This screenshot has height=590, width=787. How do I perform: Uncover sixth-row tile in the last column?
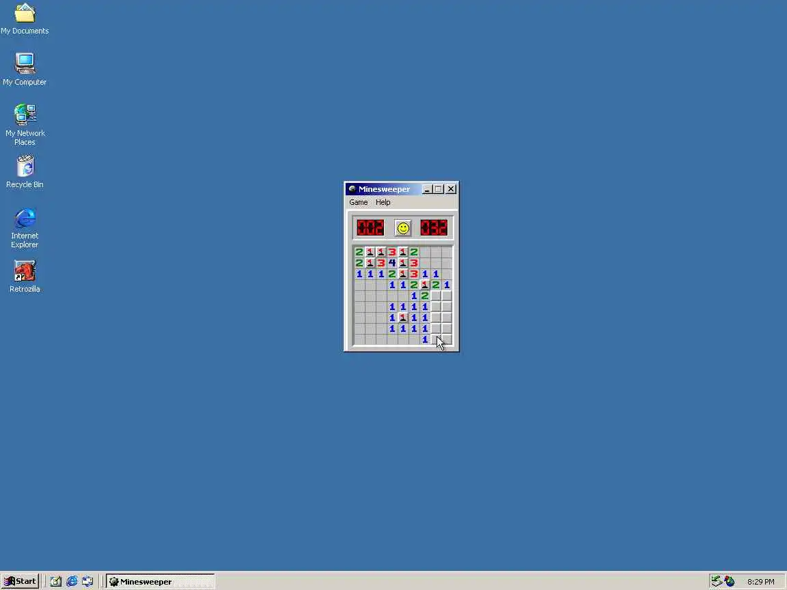[447, 307]
